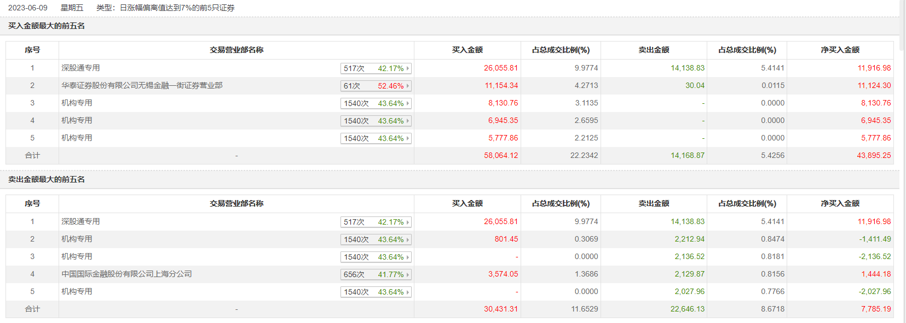
Task: Expand the 656次 41.77% stats arrow
Action: pos(408,274)
